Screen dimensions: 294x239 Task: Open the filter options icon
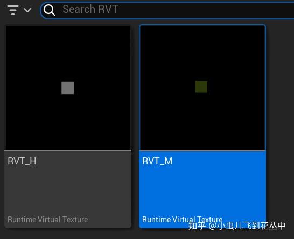pos(13,10)
